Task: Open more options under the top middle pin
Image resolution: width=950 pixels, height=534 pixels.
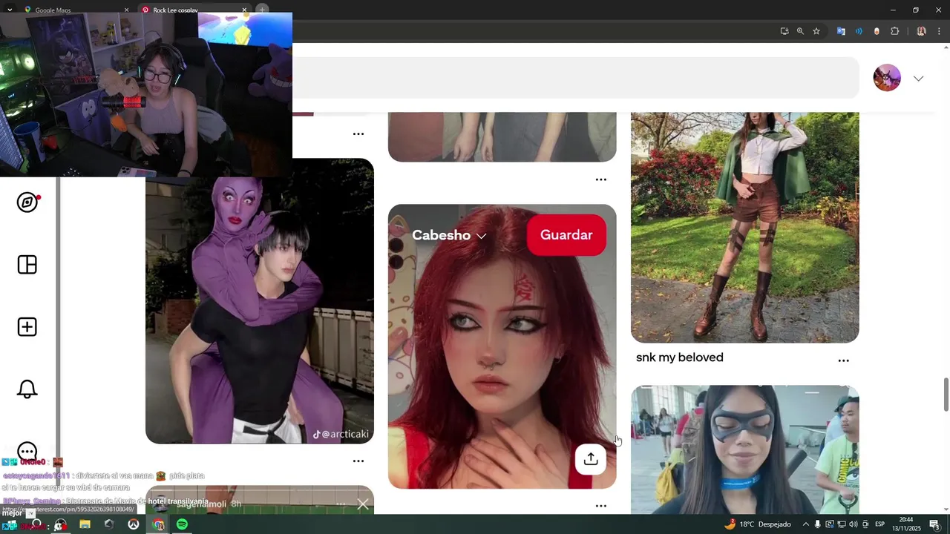Action: pos(601,179)
